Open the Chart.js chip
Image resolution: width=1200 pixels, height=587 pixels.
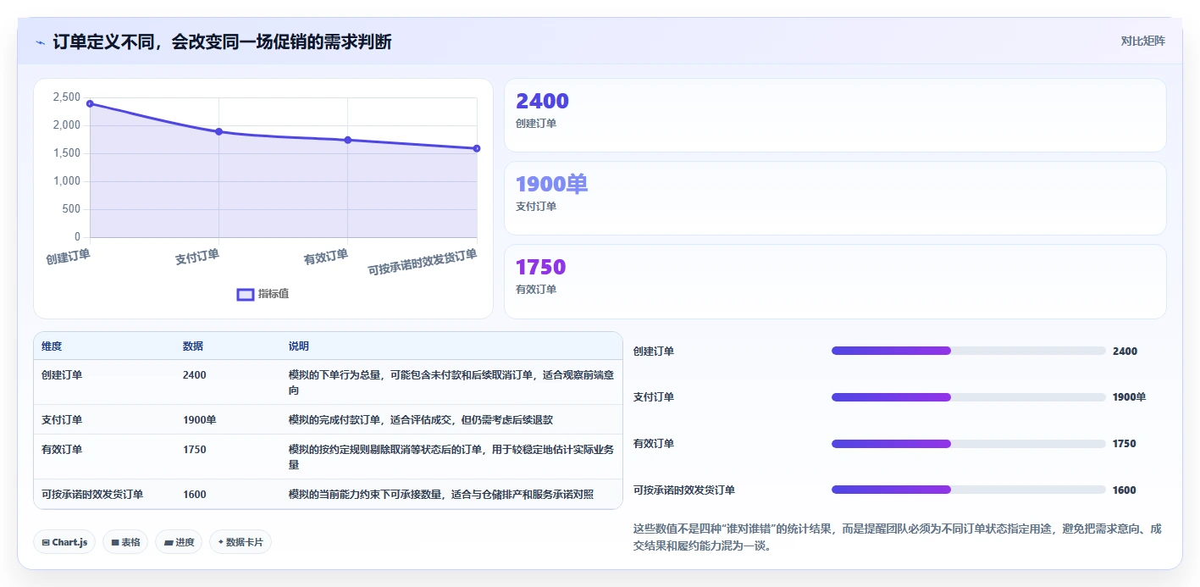pyautogui.click(x=64, y=542)
